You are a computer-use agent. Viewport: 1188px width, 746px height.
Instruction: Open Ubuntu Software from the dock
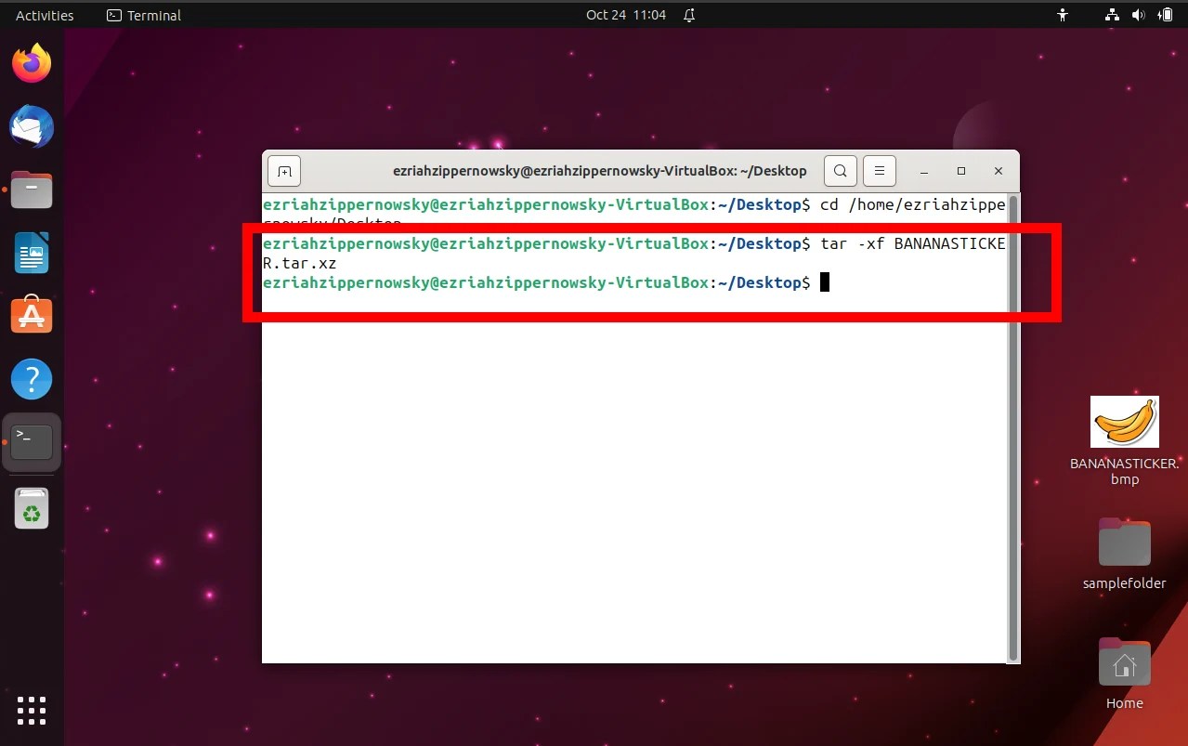tap(31, 315)
